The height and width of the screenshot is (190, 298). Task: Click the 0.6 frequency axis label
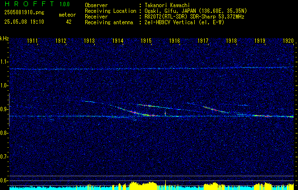4,180
